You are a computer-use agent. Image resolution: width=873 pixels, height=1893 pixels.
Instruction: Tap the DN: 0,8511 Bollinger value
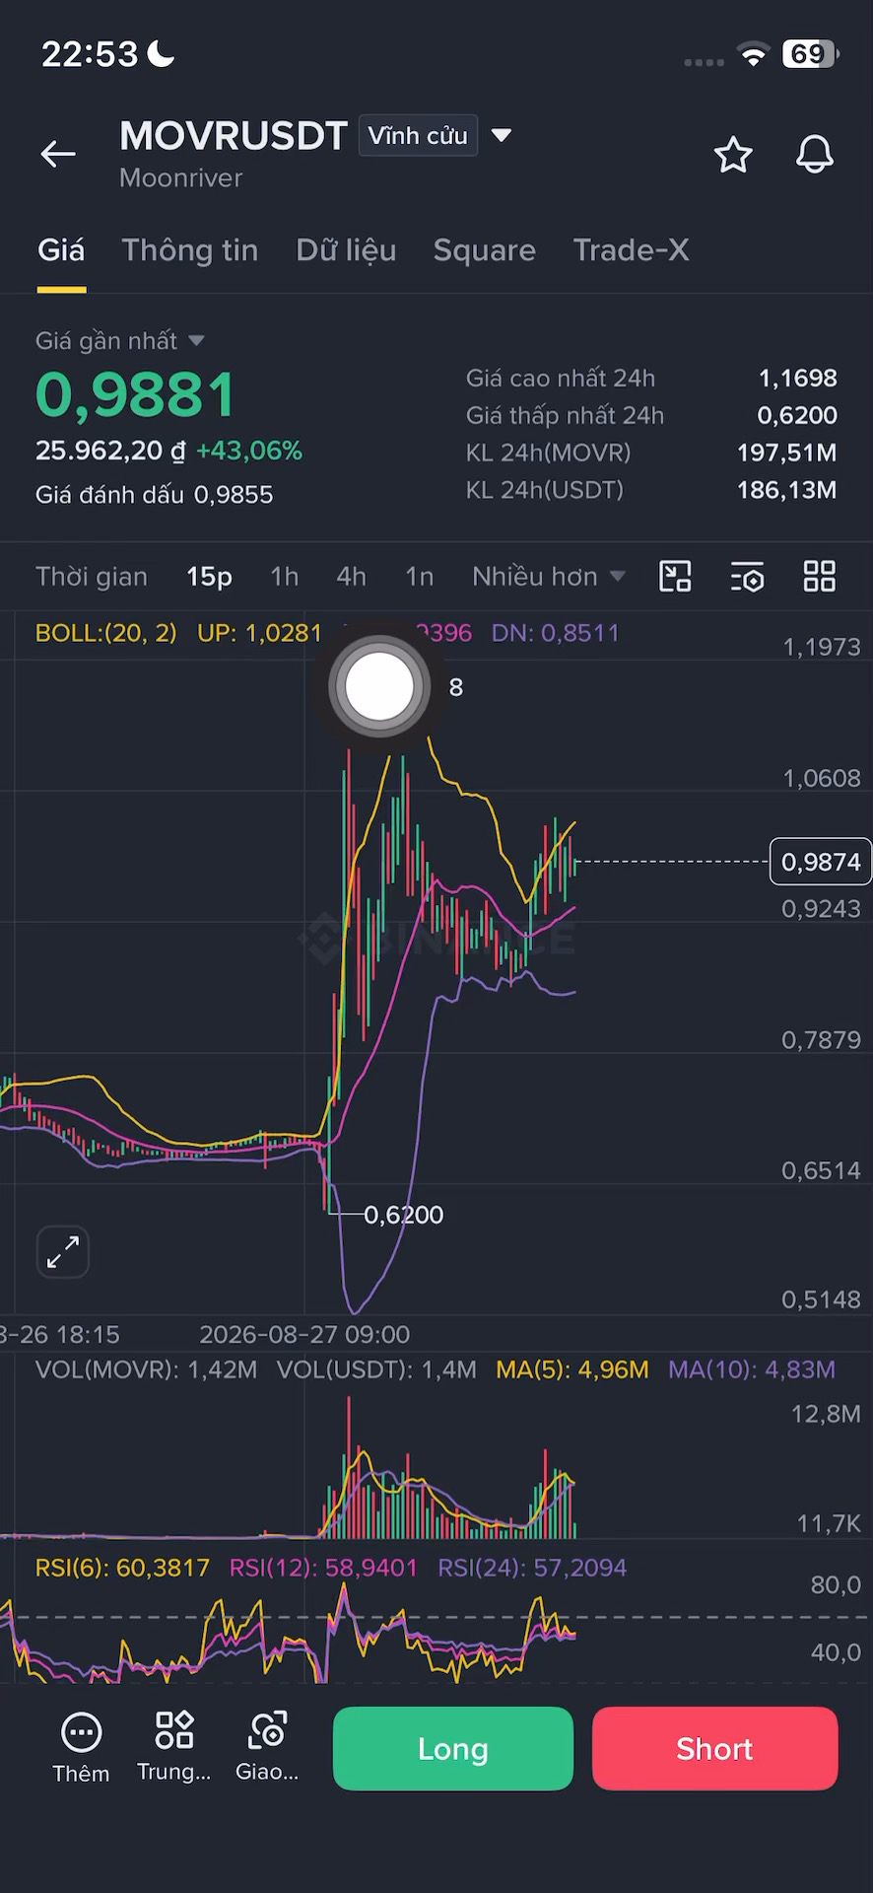tap(556, 633)
